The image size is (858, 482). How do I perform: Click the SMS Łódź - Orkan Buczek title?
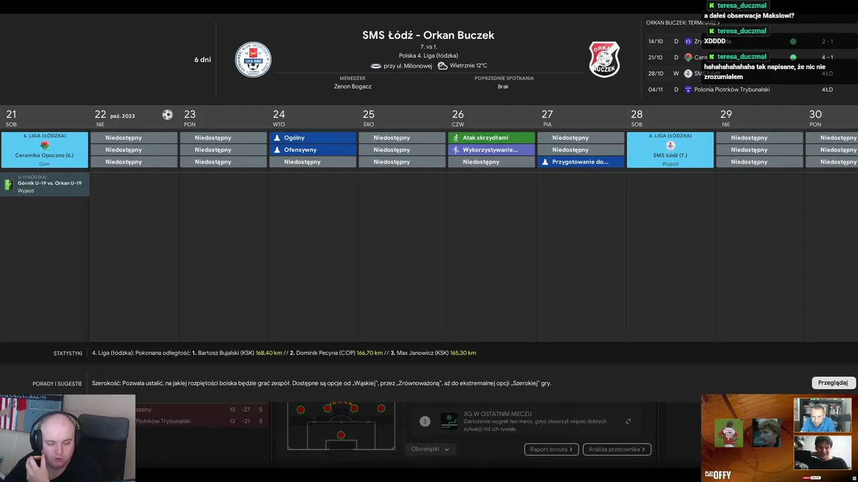click(428, 35)
